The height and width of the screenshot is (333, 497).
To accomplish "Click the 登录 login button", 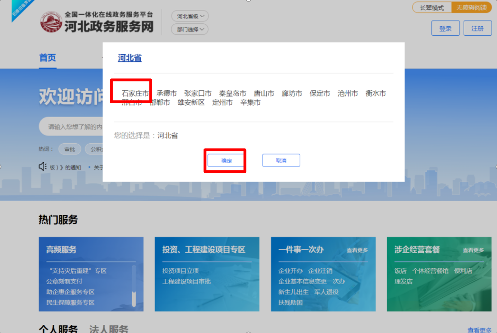I will click(445, 29).
